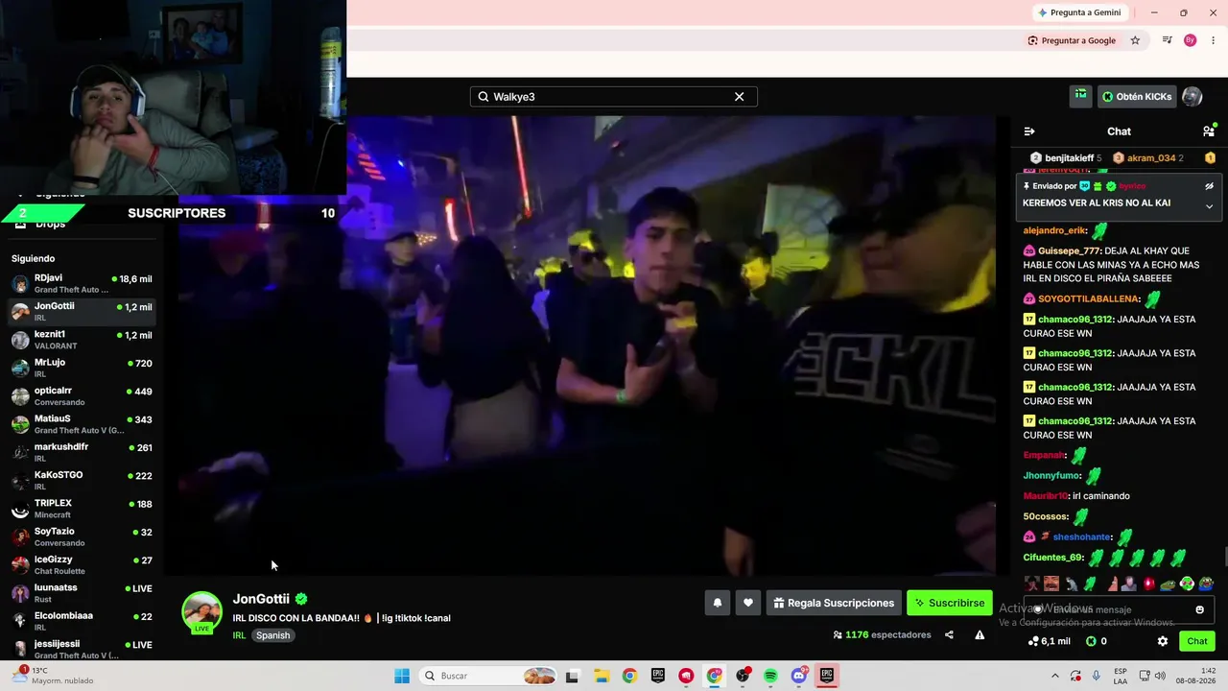This screenshot has height=691, width=1228.
Task: Click the green Suscribirse button
Action: pos(950,603)
